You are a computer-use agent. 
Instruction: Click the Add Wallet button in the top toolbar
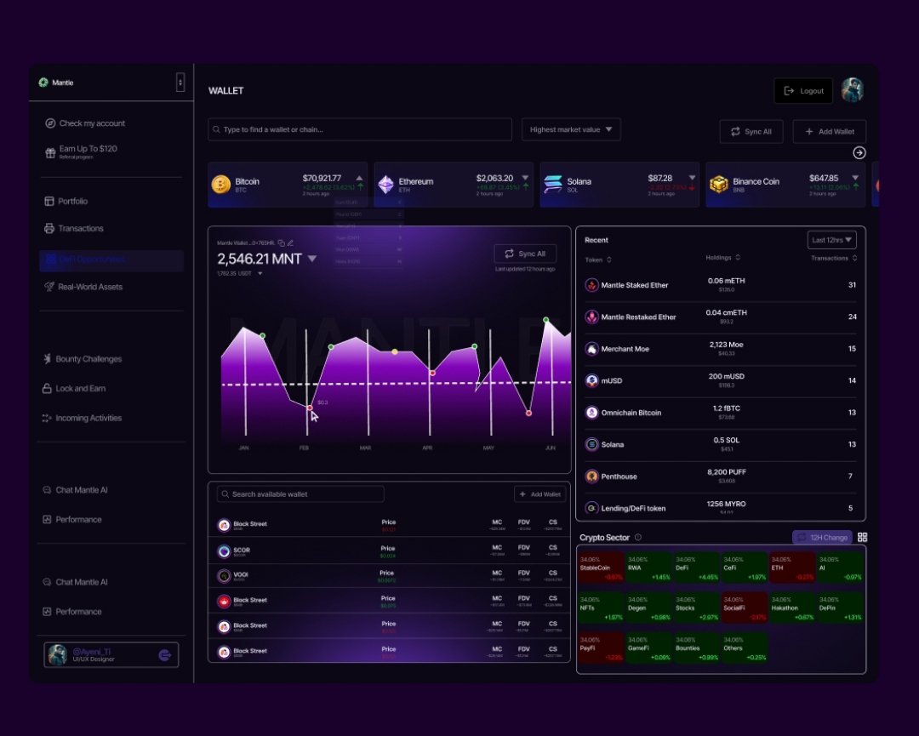pyautogui.click(x=830, y=132)
